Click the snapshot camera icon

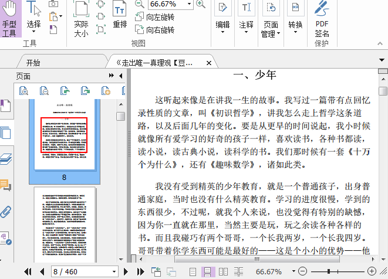click(53, 4)
